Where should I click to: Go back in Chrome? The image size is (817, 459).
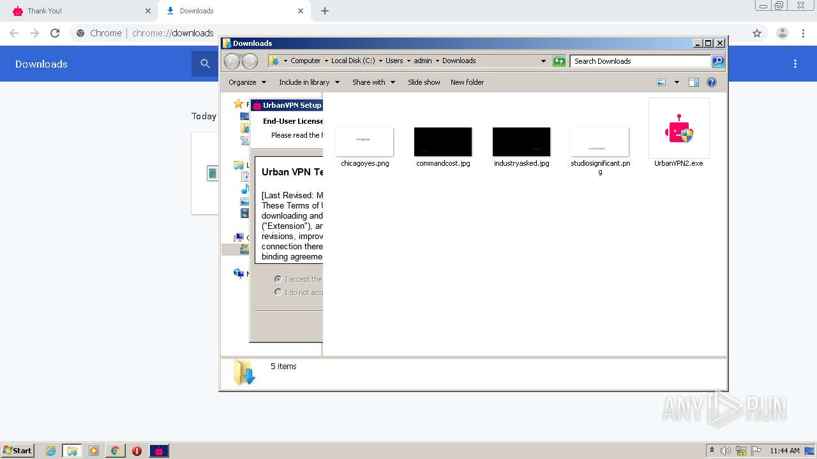coord(14,33)
